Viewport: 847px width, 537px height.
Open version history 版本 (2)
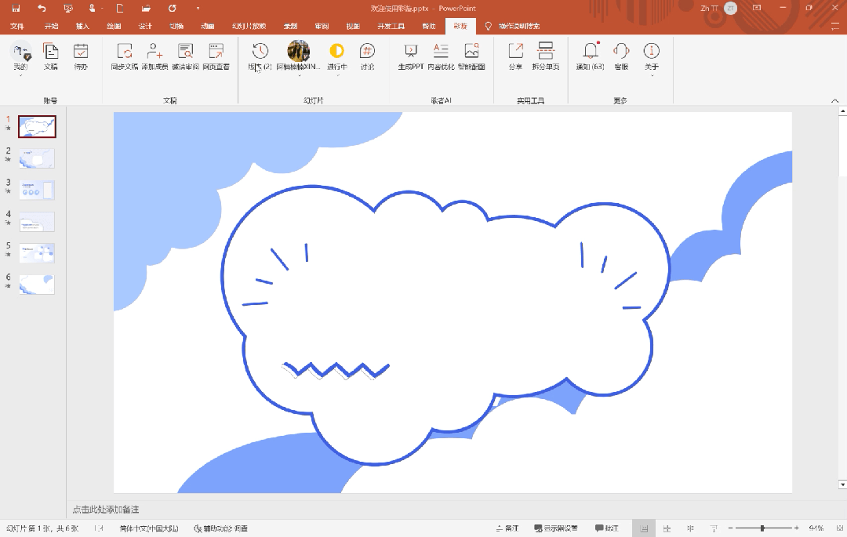coord(260,56)
